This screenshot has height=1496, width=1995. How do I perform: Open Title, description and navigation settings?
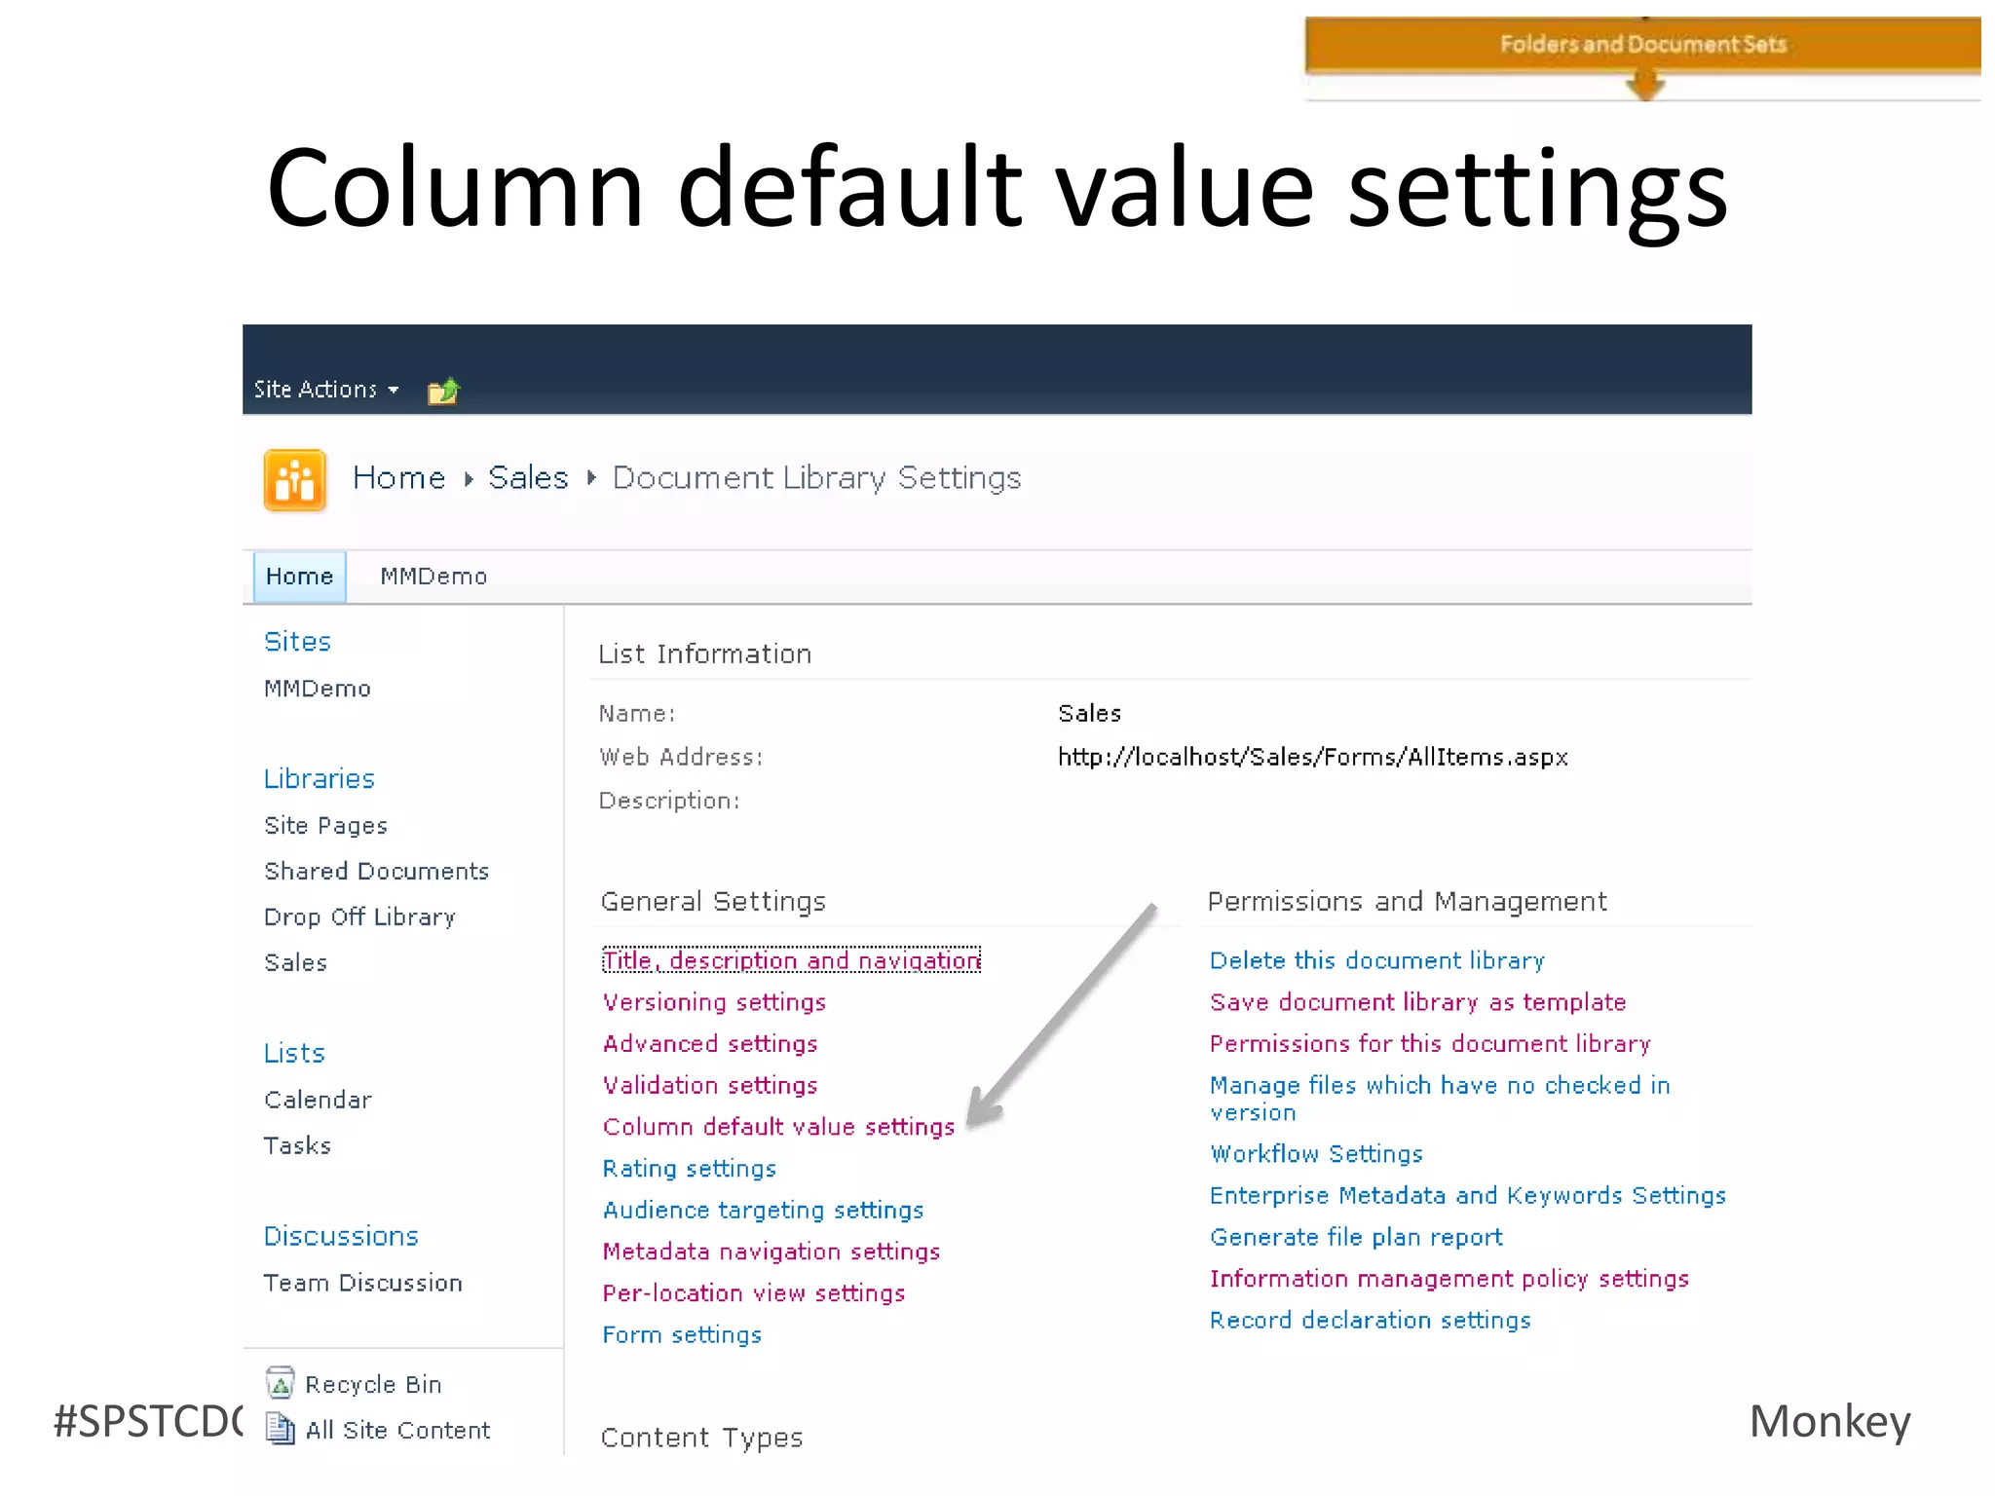click(791, 960)
